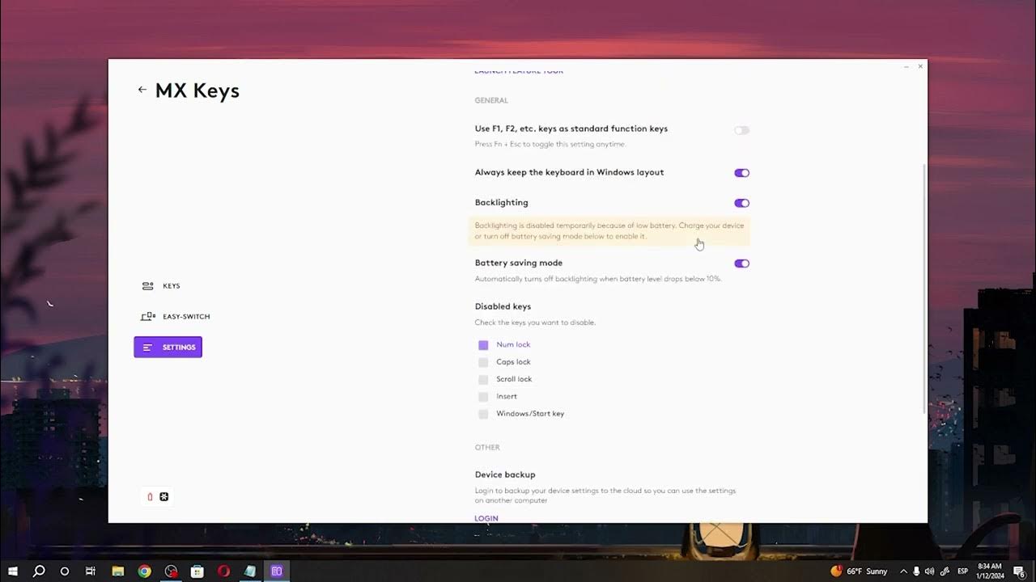
Task: Click the Logi Options+ taskbar icon
Action: coord(276,571)
